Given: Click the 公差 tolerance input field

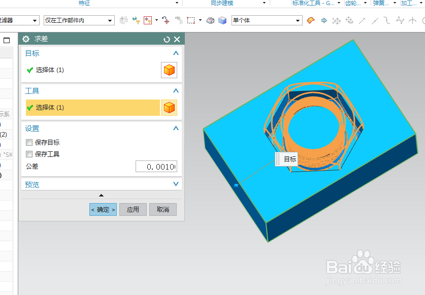Looking at the screenshot, I should 156,167.
